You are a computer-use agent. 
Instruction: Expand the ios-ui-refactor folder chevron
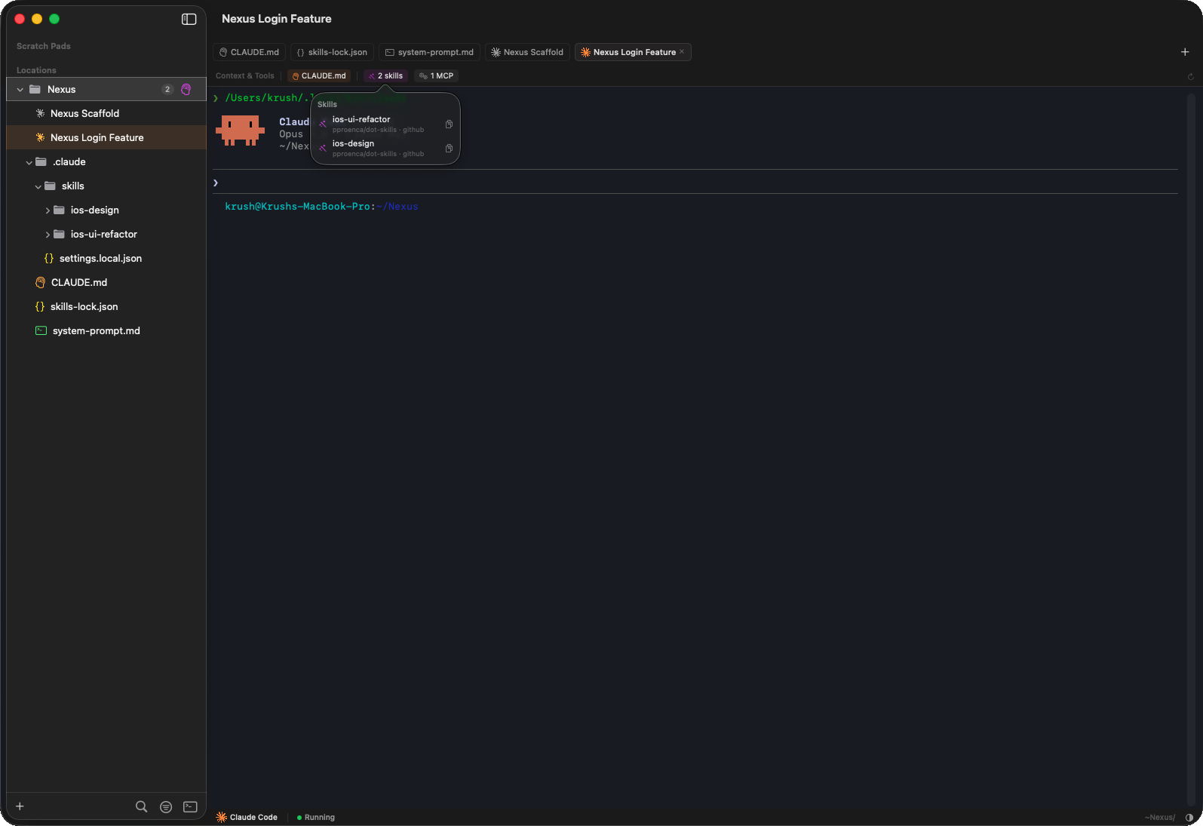48,235
